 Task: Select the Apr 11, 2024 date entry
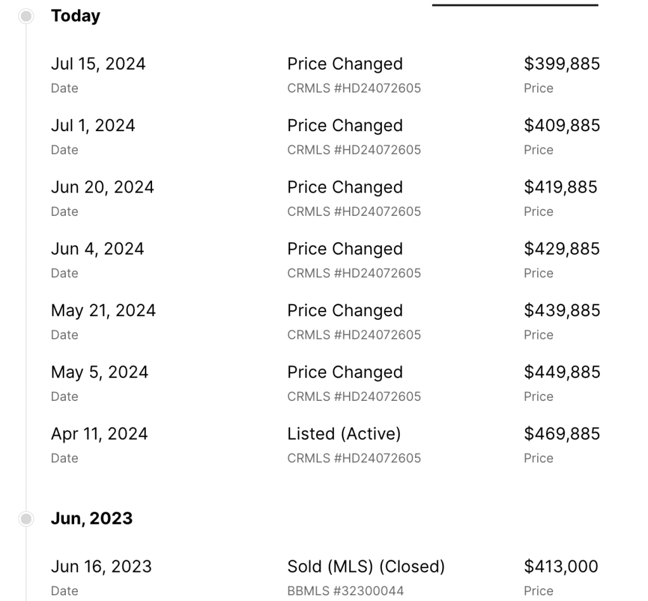pyautogui.click(x=99, y=434)
